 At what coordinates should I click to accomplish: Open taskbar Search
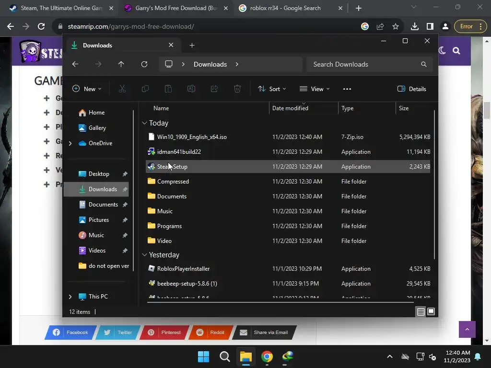pyautogui.click(x=224, y=356)
